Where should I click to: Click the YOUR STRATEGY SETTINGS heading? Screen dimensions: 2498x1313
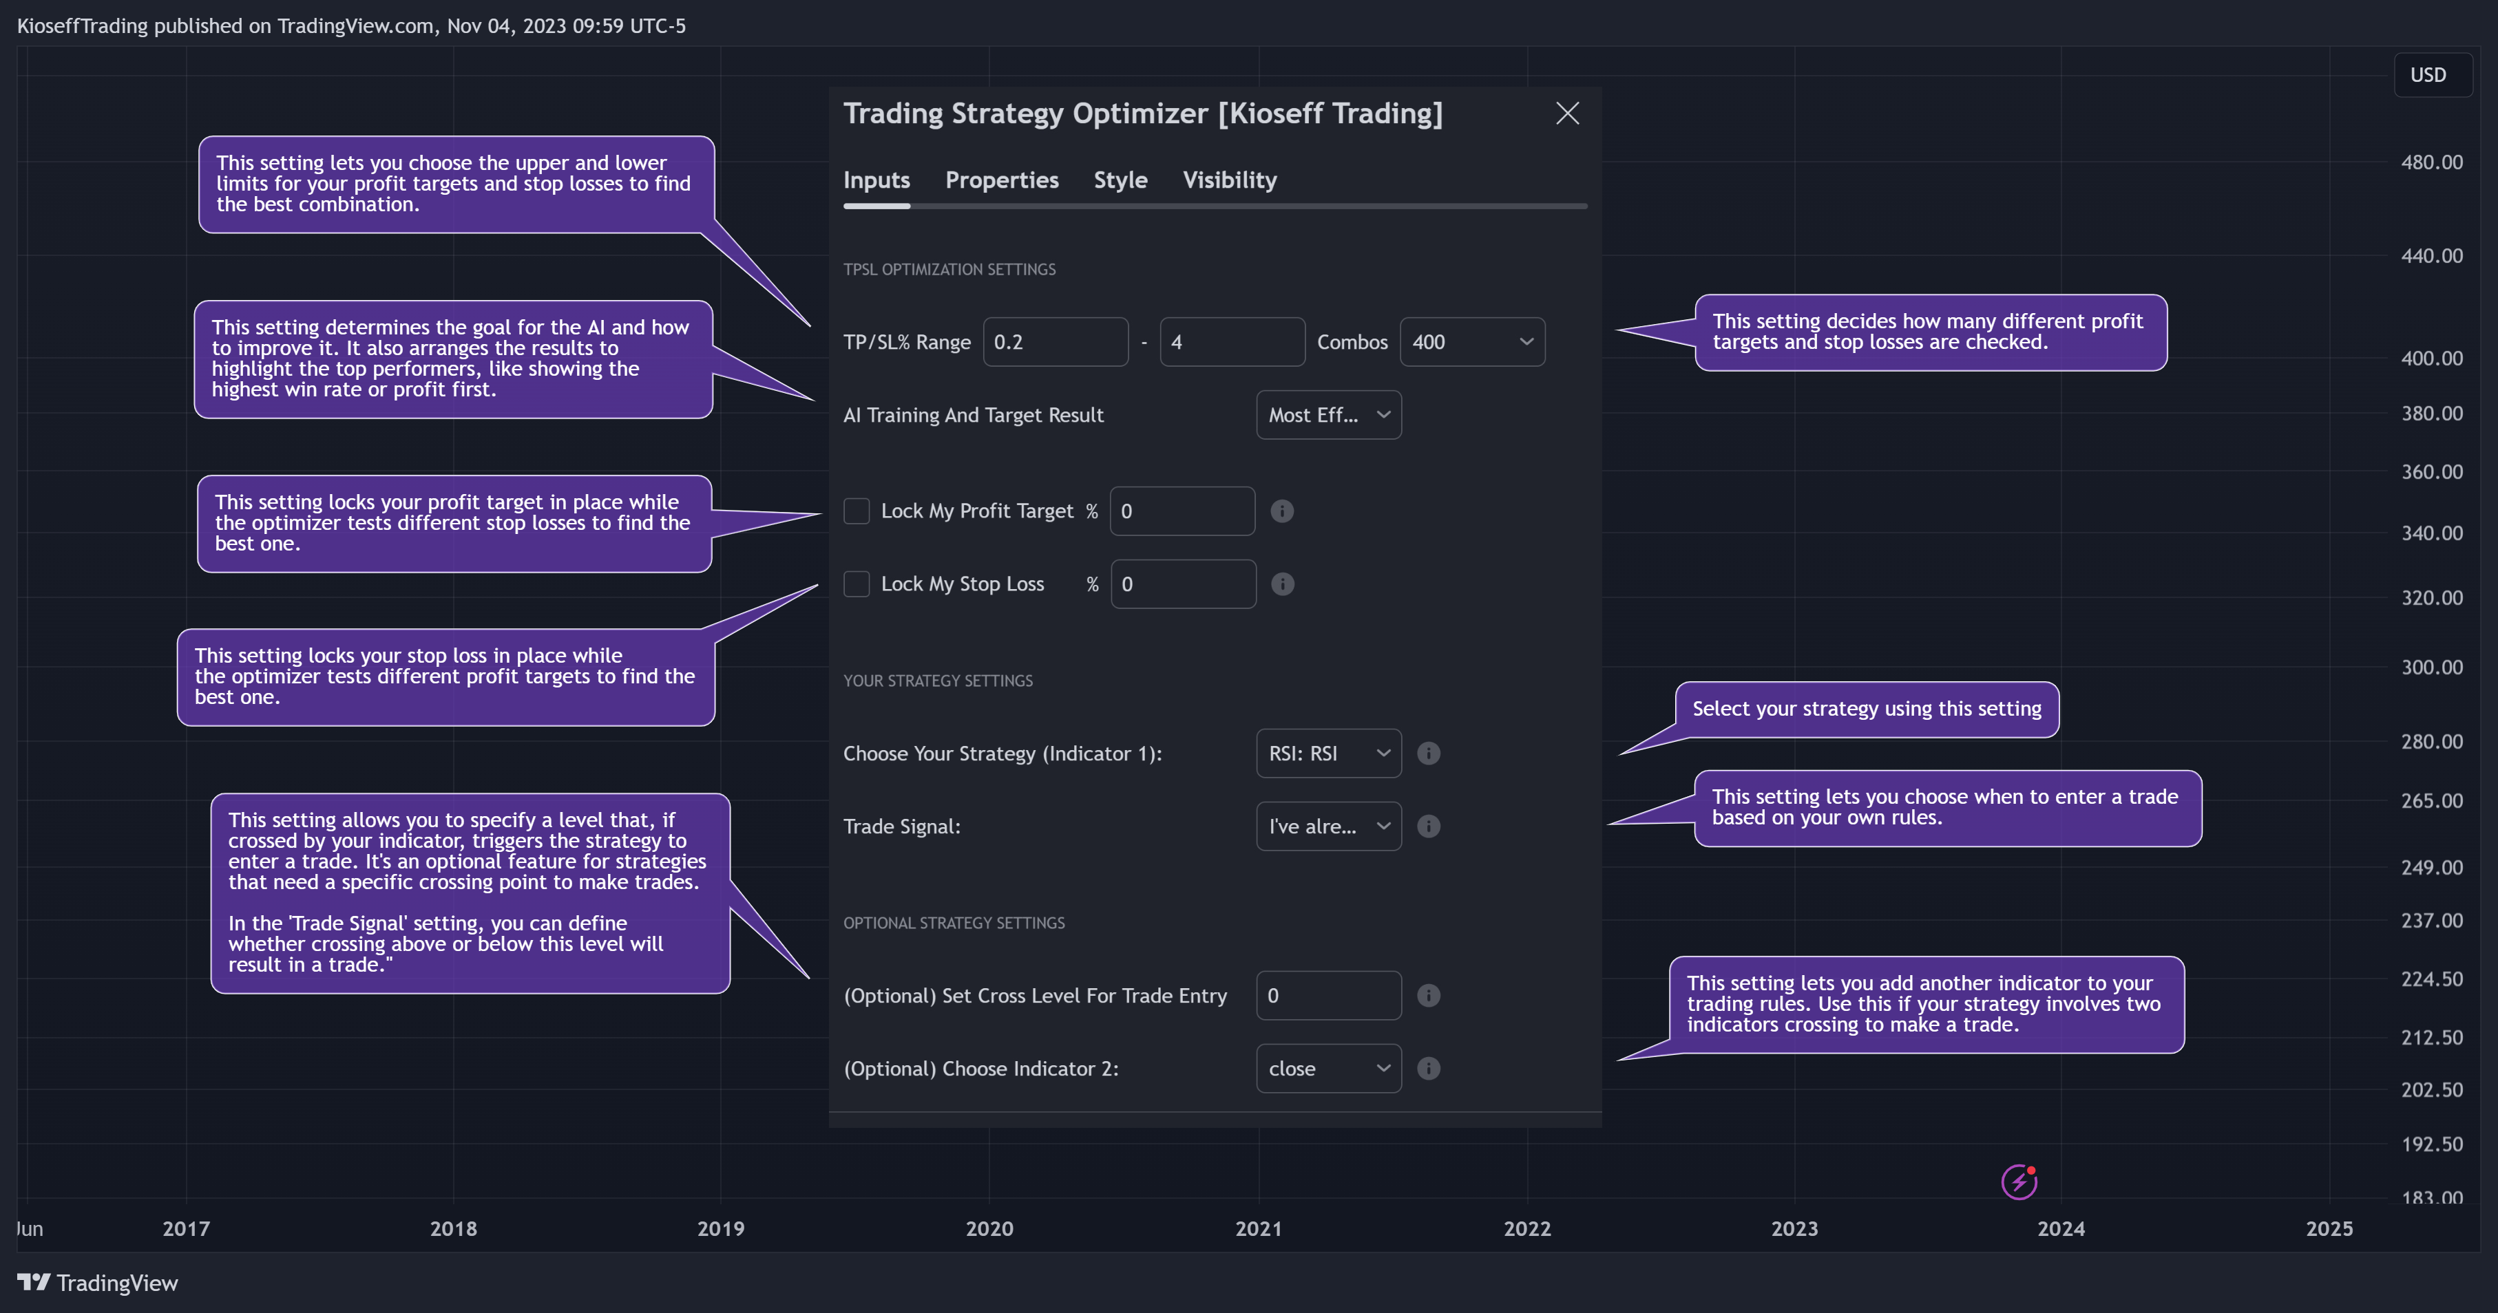(938, 680)
